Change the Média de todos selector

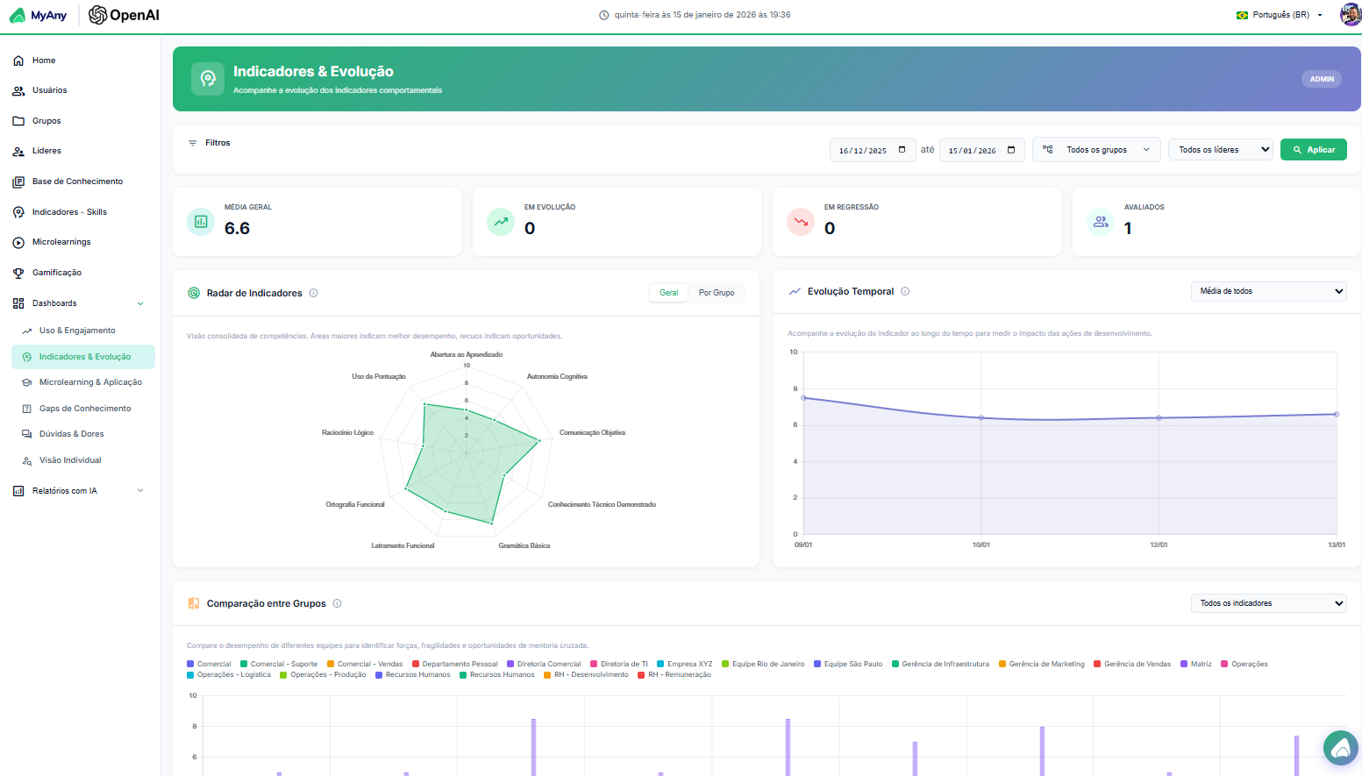pyautogui.click(x=1268, y=291)
